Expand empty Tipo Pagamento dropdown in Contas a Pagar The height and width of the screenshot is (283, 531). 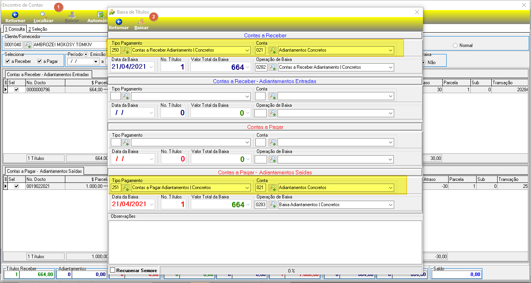(247, 142)
